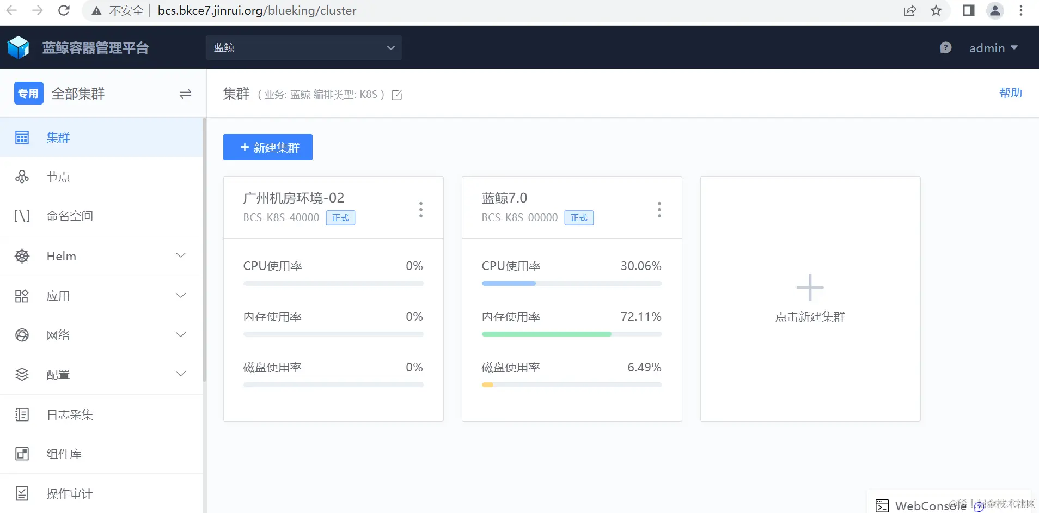Expand the 配置 menu chevron

click(181, 374)
